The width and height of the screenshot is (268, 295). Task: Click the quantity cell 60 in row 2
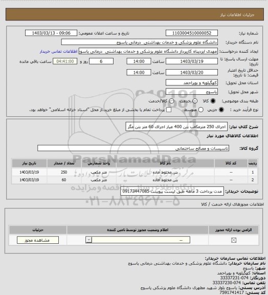[64, 180]
